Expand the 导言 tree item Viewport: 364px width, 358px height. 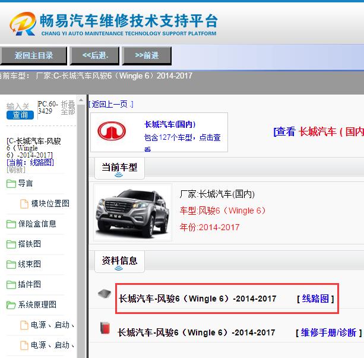pos(26,183)
